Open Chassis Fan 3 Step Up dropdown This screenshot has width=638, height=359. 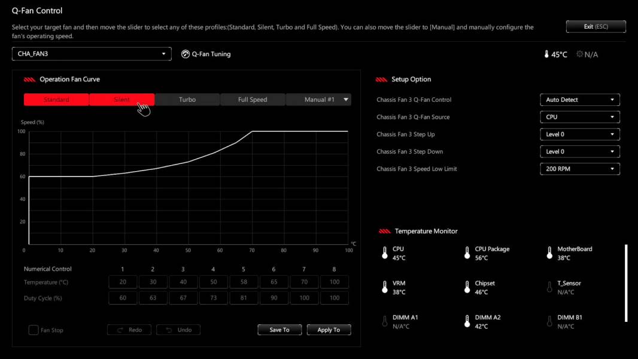click(580, 134)
